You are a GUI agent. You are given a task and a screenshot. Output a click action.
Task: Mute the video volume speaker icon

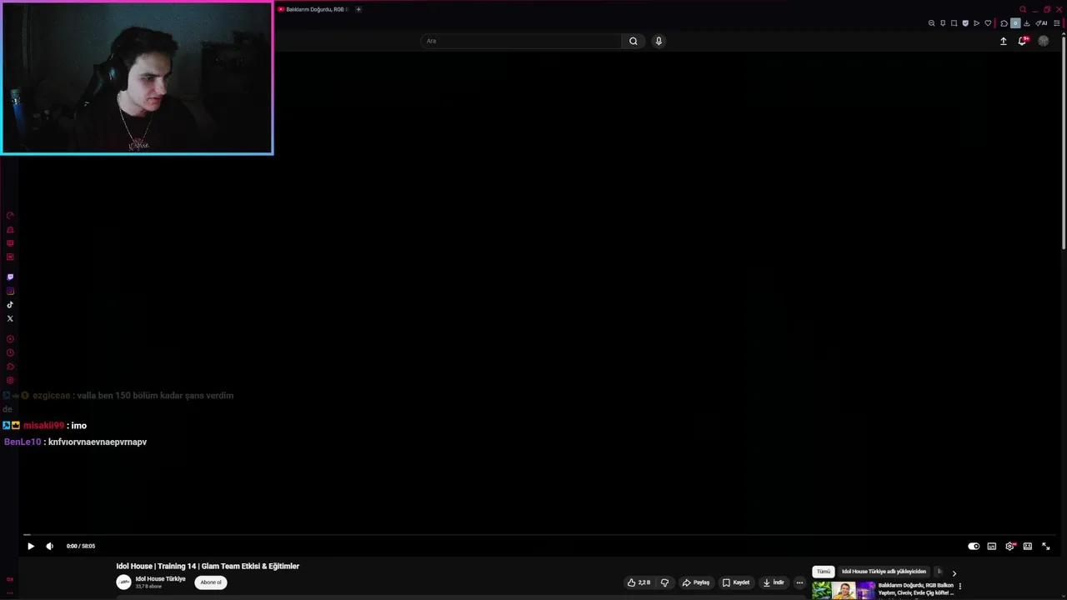click(x=49, y=546)
